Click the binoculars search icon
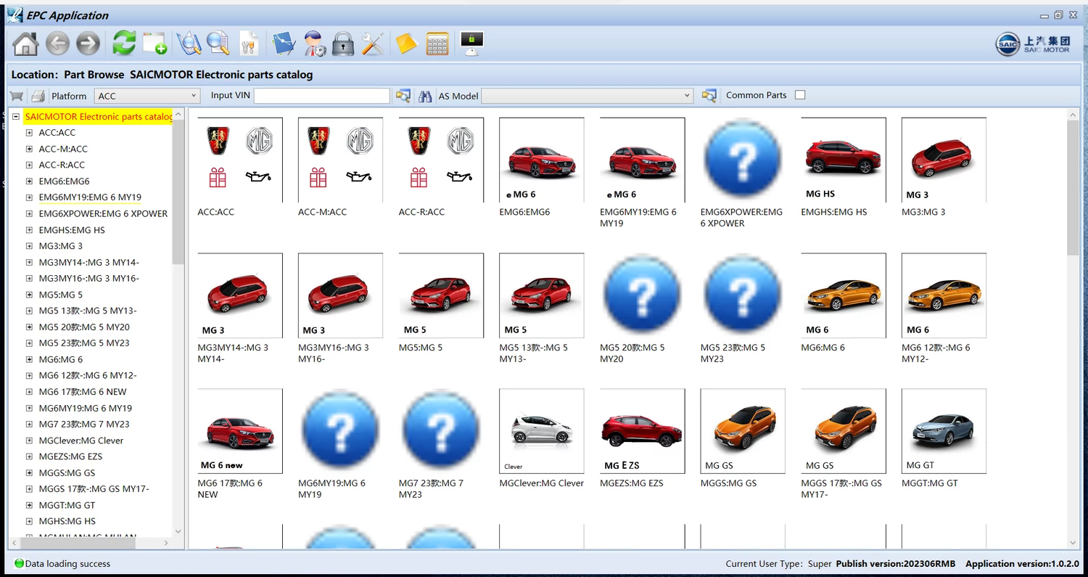The image size is (1088, 577). click(425, 96)
